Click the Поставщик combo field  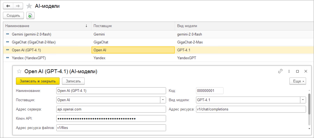pyautogui.click(x=108, y=100)
